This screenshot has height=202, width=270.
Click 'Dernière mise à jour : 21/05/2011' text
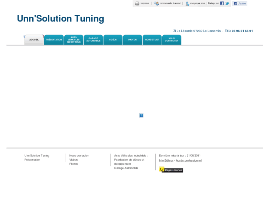click(180, 156)
